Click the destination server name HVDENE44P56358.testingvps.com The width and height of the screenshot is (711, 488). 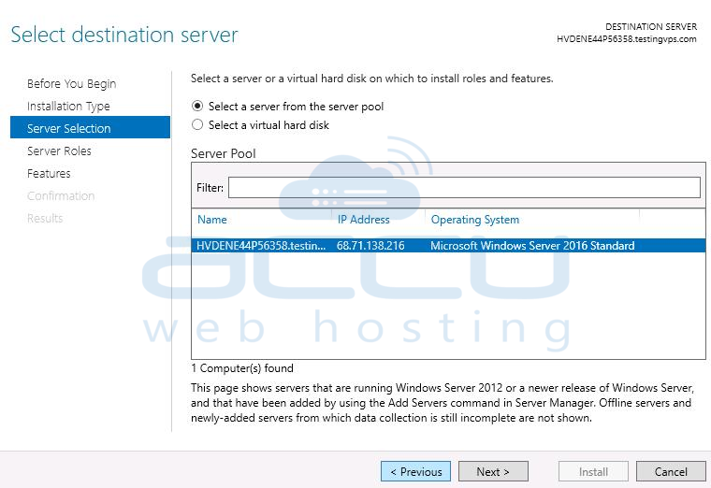[627, 39]
